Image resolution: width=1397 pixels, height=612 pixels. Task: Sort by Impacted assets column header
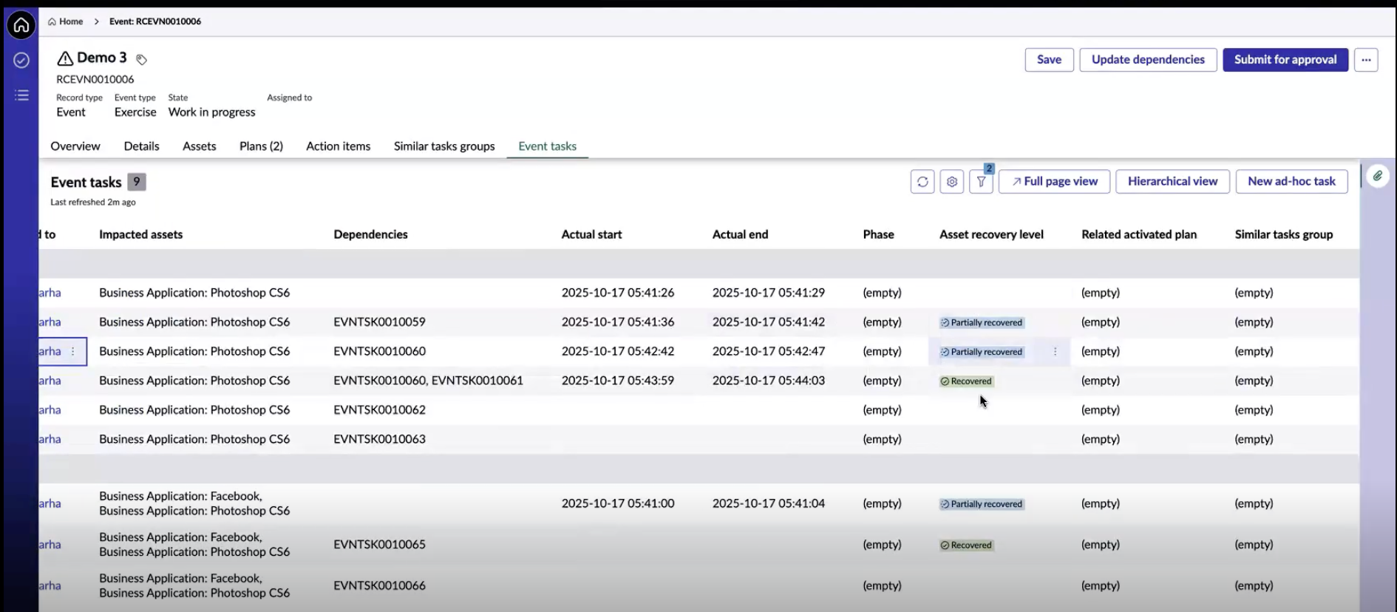(141, 235)
